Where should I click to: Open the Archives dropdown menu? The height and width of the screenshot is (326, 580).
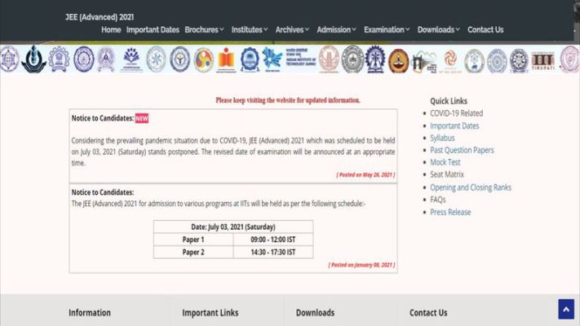[292, 29]
